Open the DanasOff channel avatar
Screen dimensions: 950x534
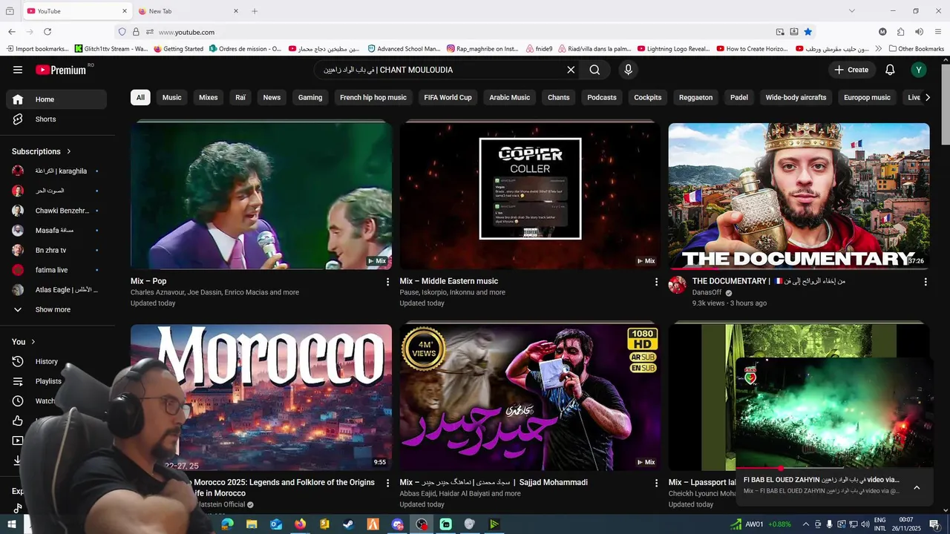pyautogui.click(x=678, y=286)
